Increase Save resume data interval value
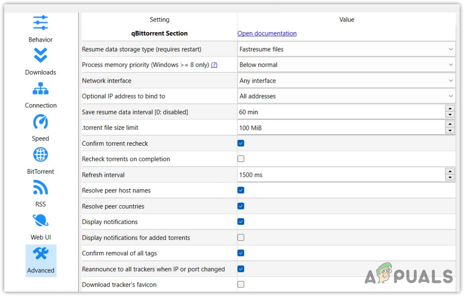The width and height of the screenshot is (464, 296). (450, 109)
